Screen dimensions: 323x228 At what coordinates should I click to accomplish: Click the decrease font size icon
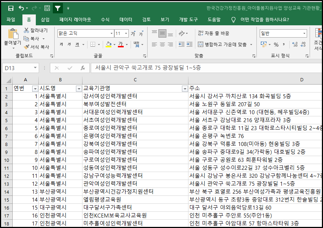pos(141,33)
